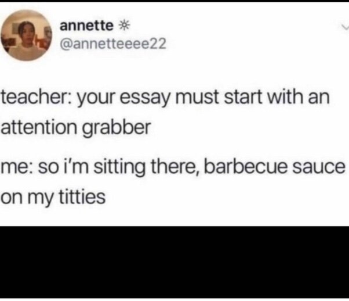Viewport: 349px width, 301px height.
Task: Visit the @annetteeee22 handle link
Action: (113, 44)
